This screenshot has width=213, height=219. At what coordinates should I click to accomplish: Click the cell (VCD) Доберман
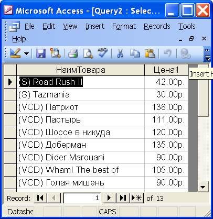(x=81, y=145)
